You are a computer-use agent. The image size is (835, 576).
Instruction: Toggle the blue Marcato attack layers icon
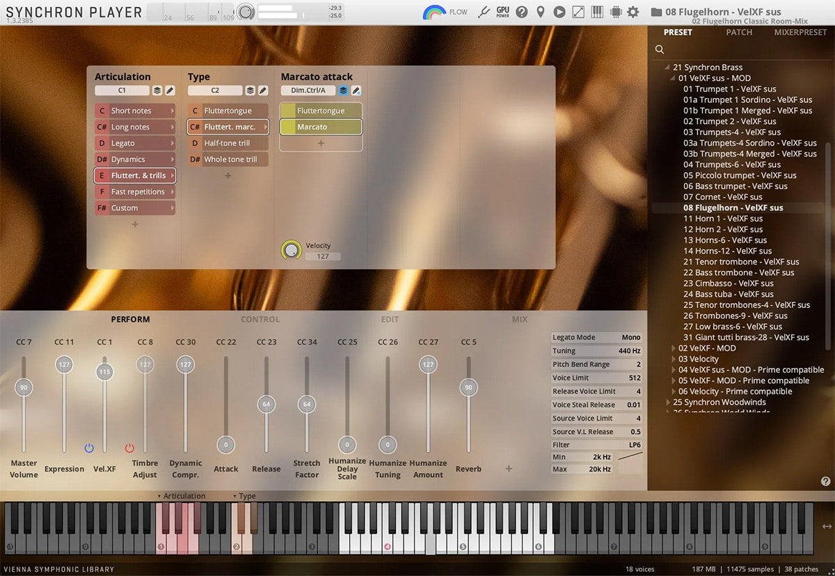(344, 91)
